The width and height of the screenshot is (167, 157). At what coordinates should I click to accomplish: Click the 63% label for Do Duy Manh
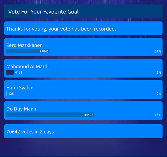(158, 115)
